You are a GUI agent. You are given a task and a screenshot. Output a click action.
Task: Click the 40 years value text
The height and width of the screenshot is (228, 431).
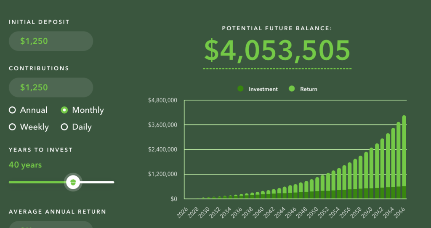coord(25,165)
